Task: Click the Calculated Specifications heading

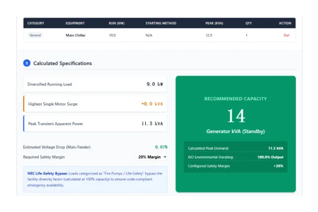Action: pyautogui.click(x=63, y=63)
